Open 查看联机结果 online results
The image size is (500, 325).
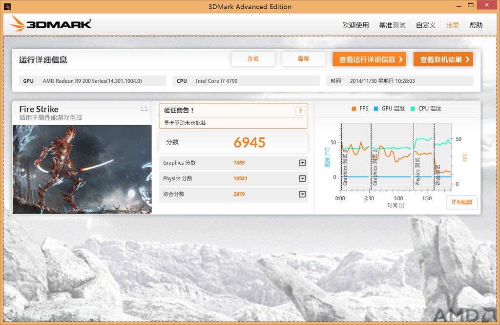coord(443,59)
